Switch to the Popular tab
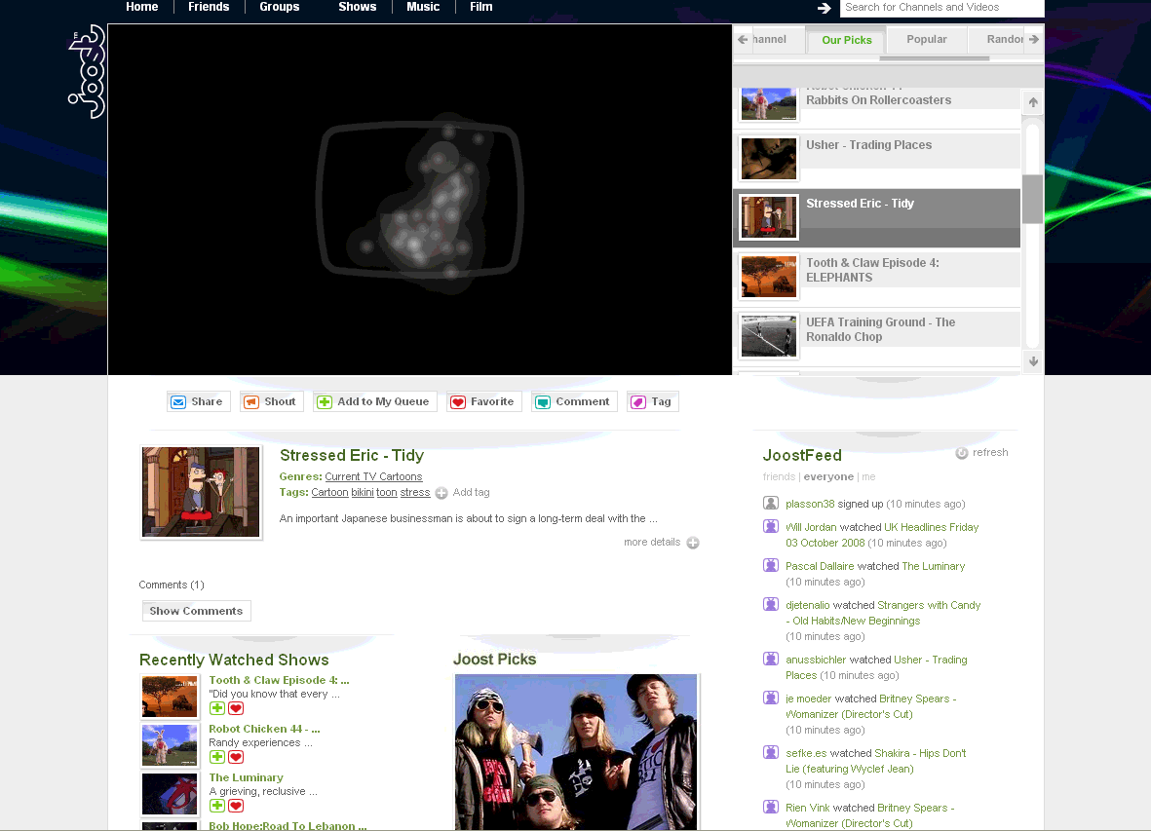Viewport: 1151px width, 831px height. coord(926,40)
